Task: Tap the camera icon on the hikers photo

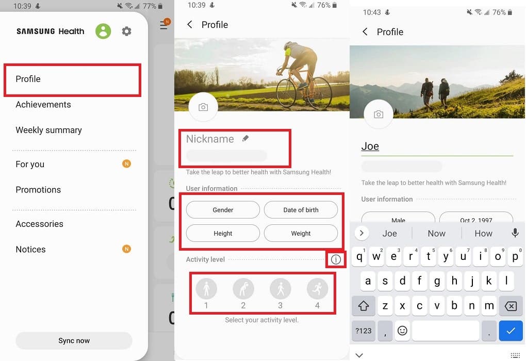Action: click(x=379, y=114)
